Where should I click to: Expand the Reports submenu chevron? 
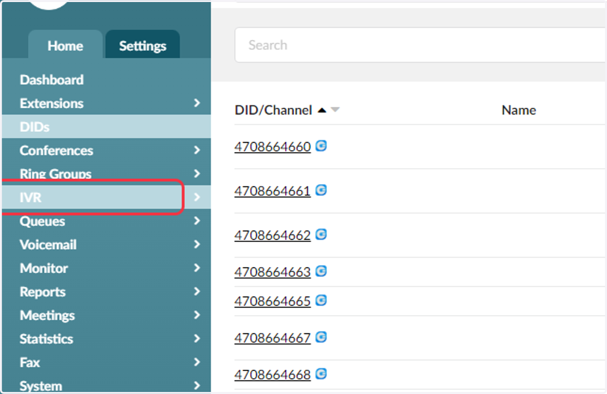(197, 291)
